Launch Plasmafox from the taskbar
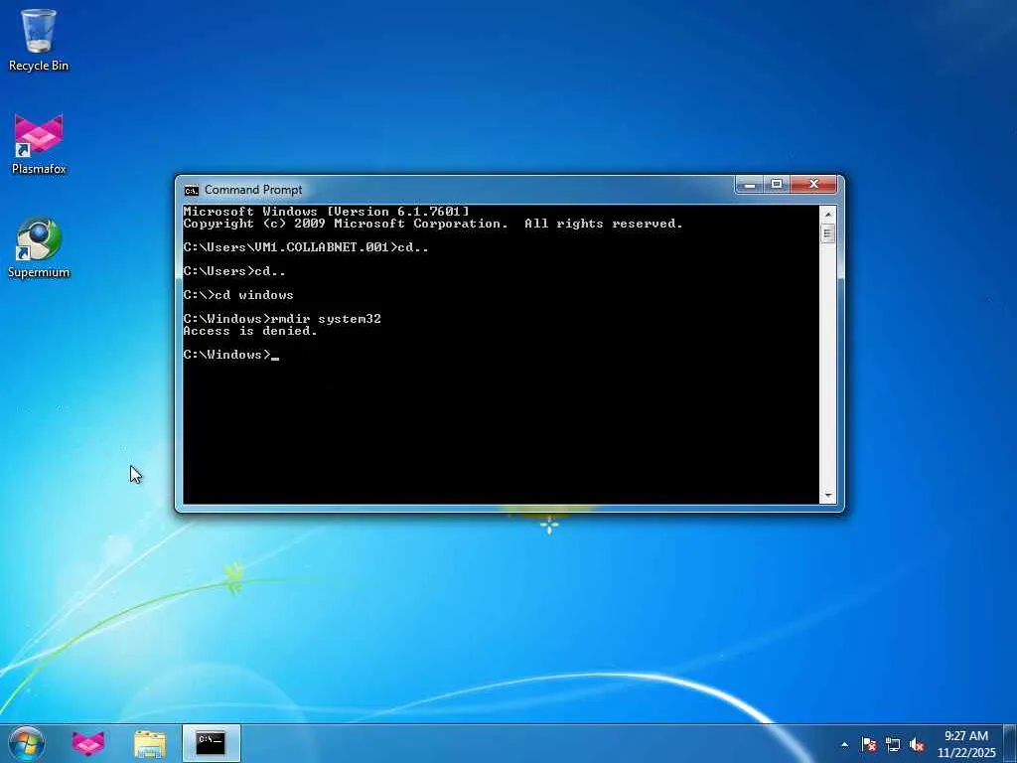The height and width of the screenshot is (763, 1017). tap(88, 743)
